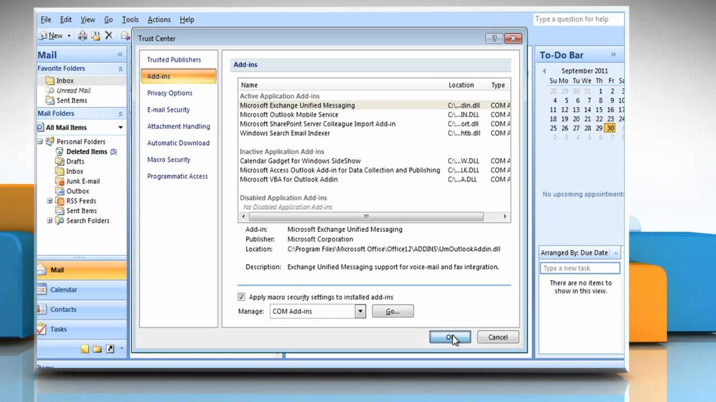Click the Delete X toolbar icon
Image resolution: width=716 pixels, height=402 pixels.
click(109, 35)
